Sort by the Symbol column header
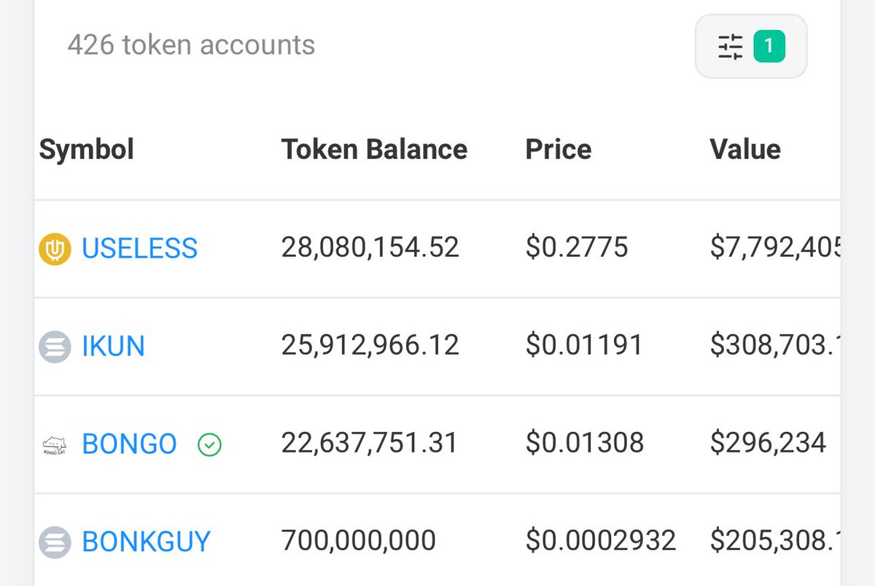 [x=87, y=150]
